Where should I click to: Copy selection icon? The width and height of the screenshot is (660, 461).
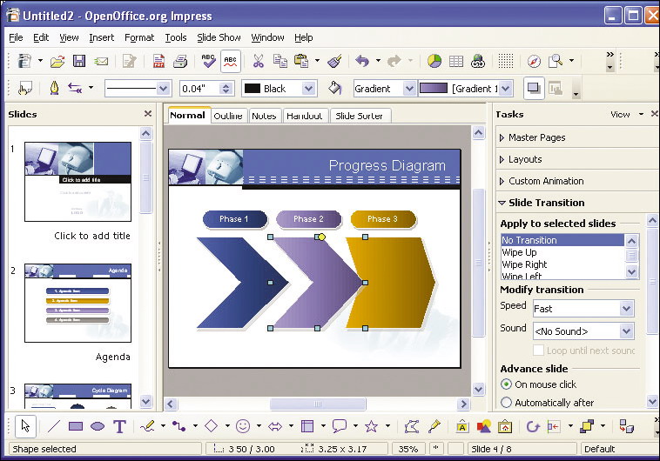[279, 62]
